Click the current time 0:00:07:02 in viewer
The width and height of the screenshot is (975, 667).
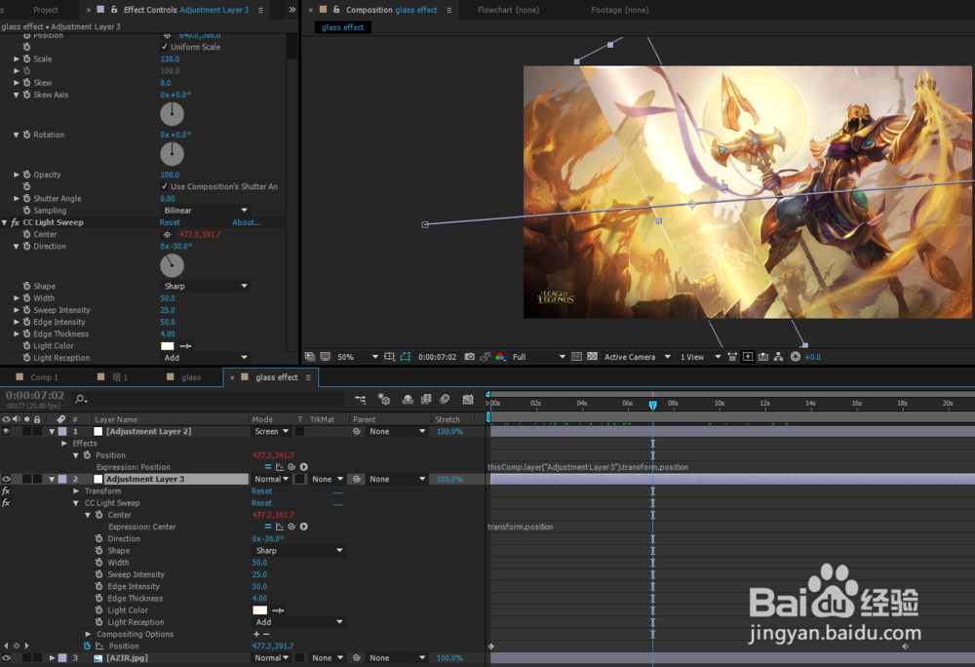(437, 357)
